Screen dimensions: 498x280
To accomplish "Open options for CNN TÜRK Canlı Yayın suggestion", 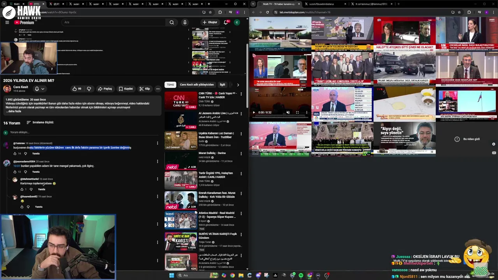I will click(x=241, y=94).
